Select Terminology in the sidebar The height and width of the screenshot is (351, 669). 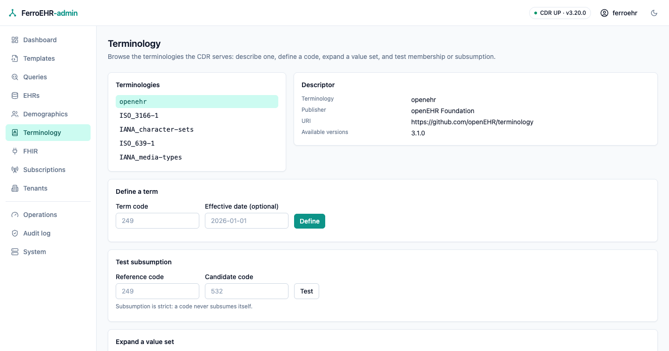48,133
